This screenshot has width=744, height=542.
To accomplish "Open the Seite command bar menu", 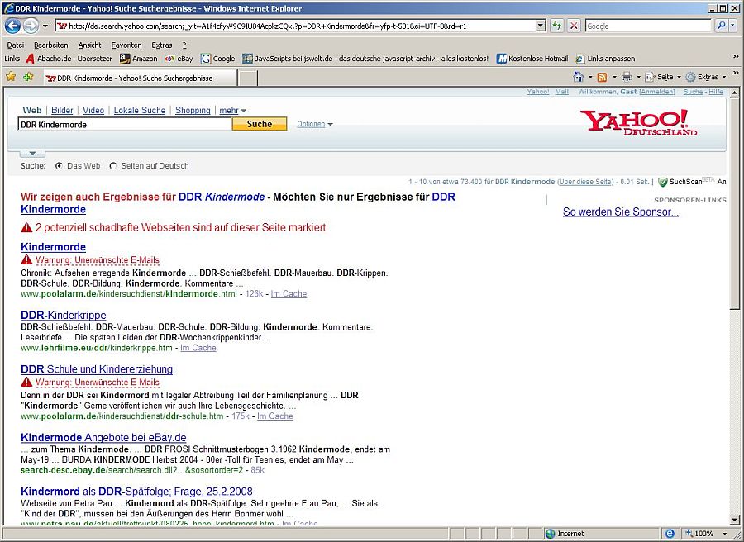I will click(x=663, y=77).
